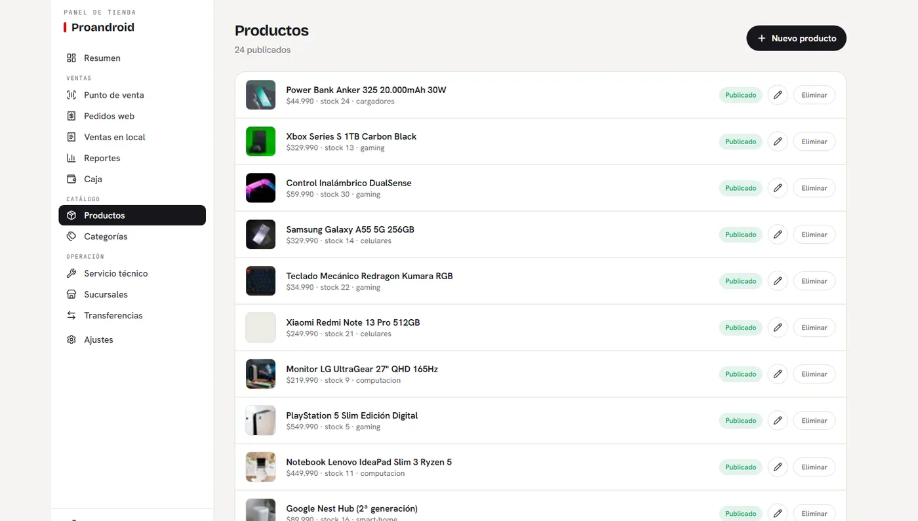
Task: Eliminar Monitor LG UltraGear product
Action: [x=814, y=374]
